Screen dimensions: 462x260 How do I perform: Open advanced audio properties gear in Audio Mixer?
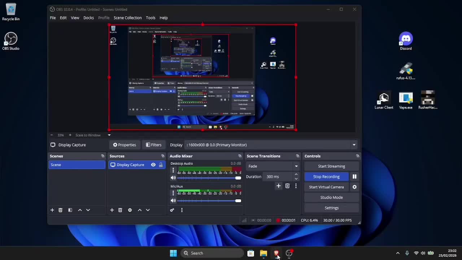pyautogui.click(x=172, y=210)
